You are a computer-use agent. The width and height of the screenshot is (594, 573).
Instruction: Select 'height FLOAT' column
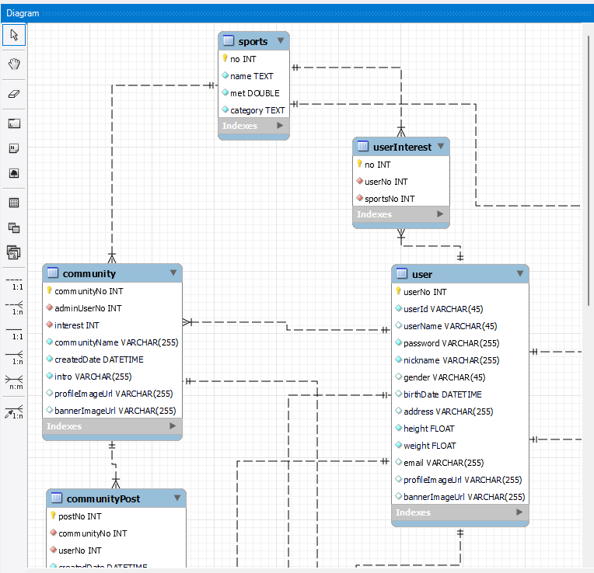pos(460,429)
